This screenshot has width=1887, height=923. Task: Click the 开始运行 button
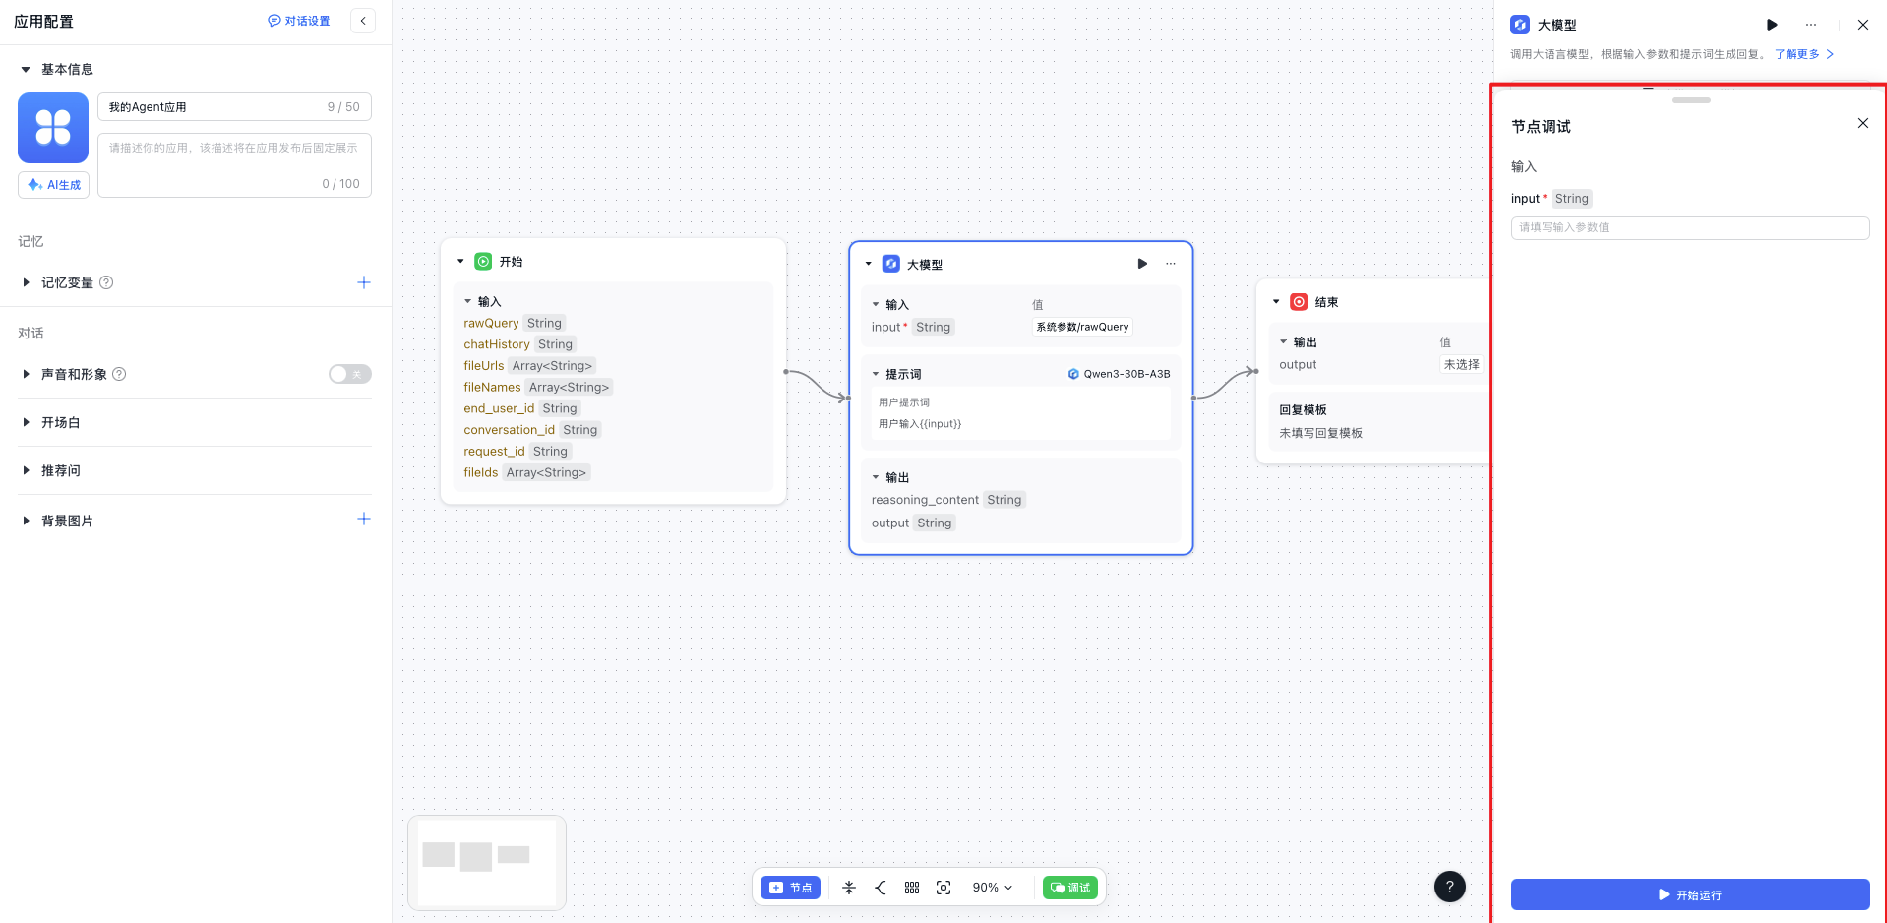(x=1690, y=894)
